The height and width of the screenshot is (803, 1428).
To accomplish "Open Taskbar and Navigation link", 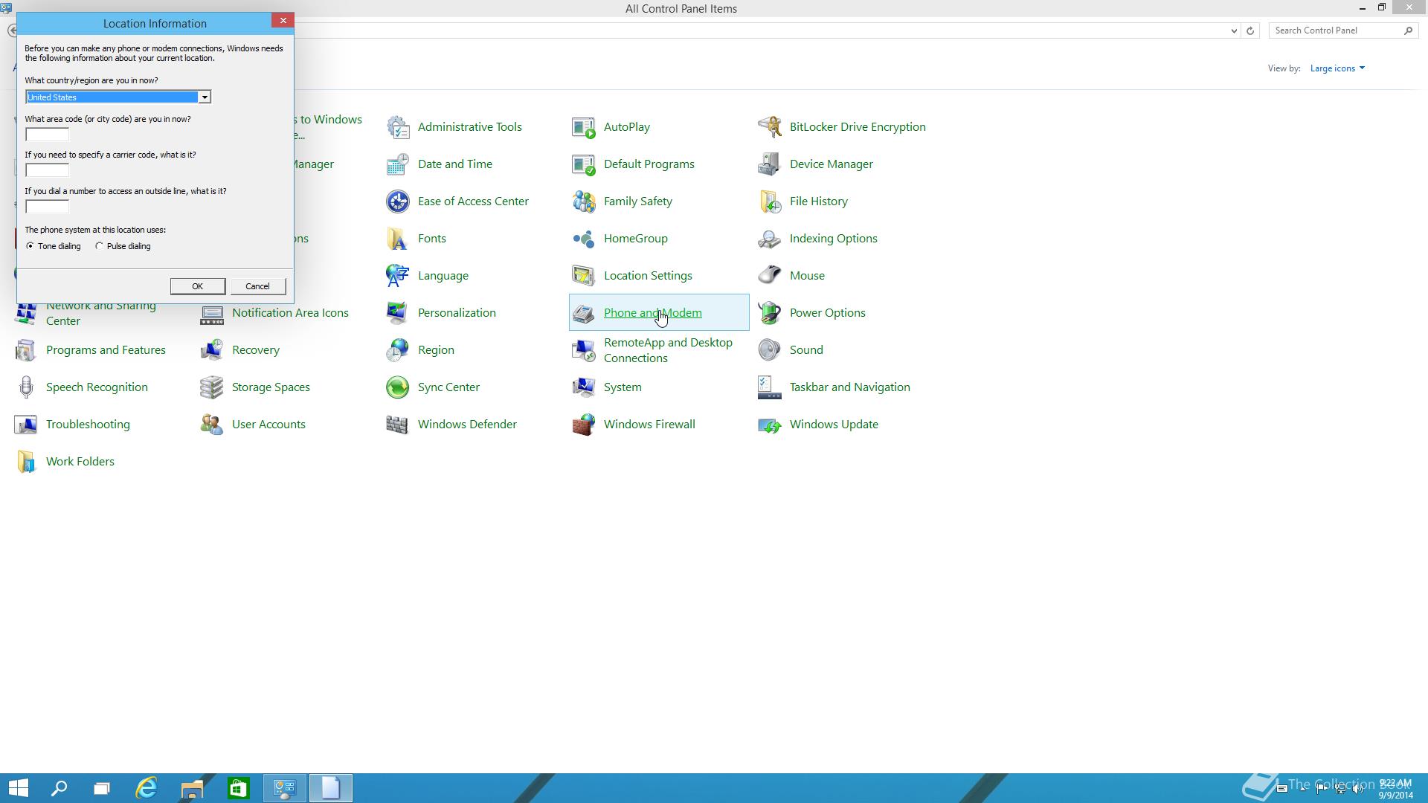I will click(x=850, y=387).
